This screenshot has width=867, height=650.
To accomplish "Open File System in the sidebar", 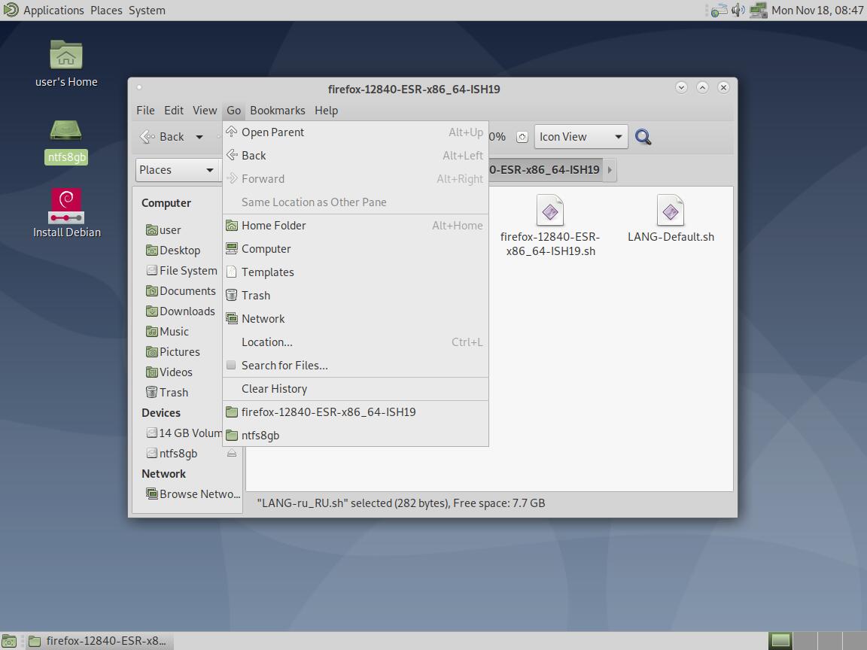I will tap(181, 270).
